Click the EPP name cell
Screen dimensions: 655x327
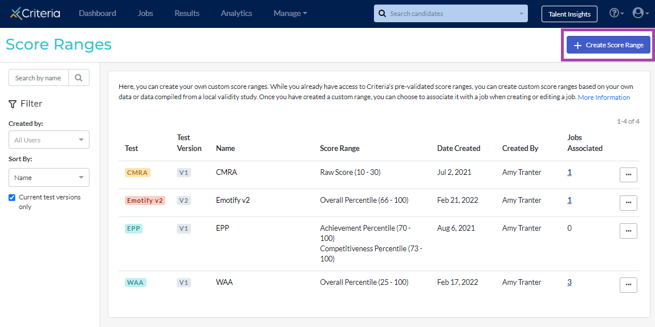[x=223, y=228]
